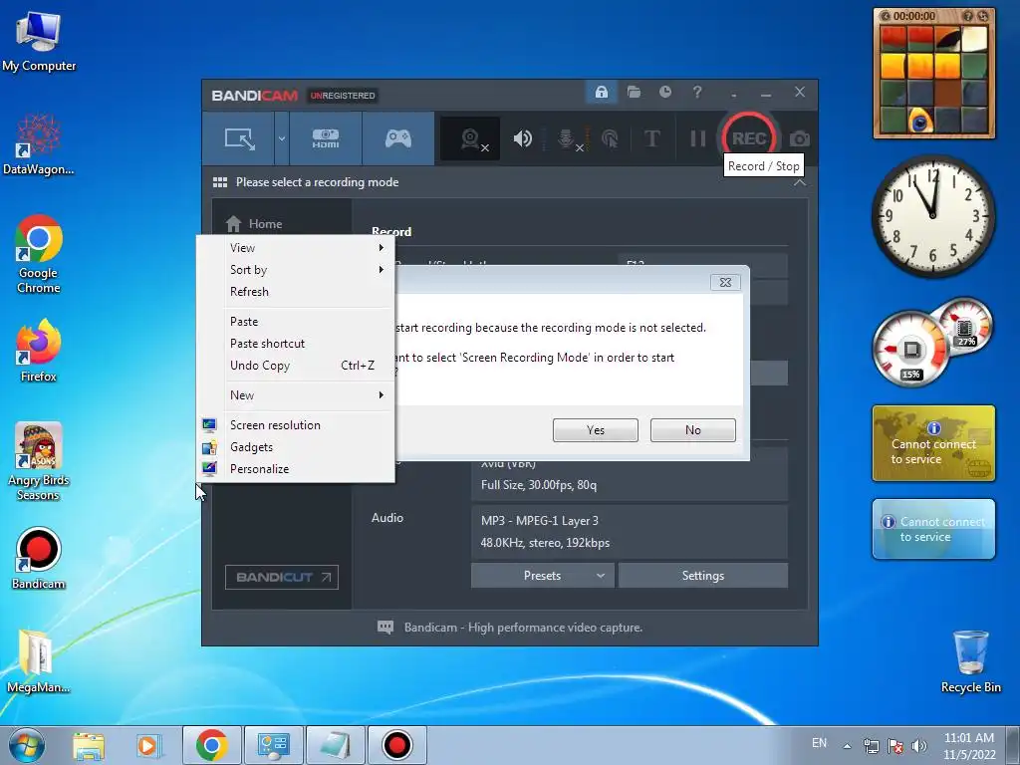This screenshot has height=765, width=1020.
Task: Select screen recording mode icon in Bandicam
Action: [239, 137]
